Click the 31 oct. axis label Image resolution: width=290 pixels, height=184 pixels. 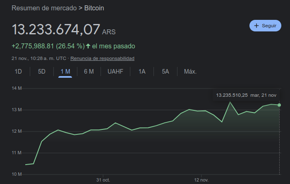pos(103,180)
